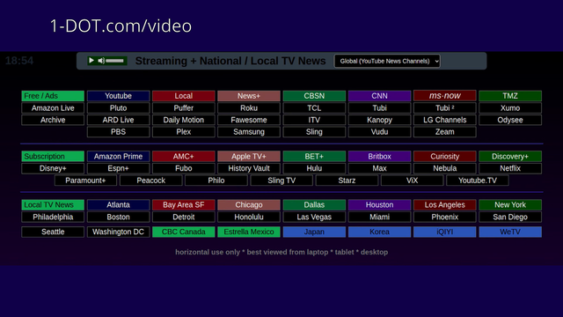Open Puffer streaming

point(184,108)
